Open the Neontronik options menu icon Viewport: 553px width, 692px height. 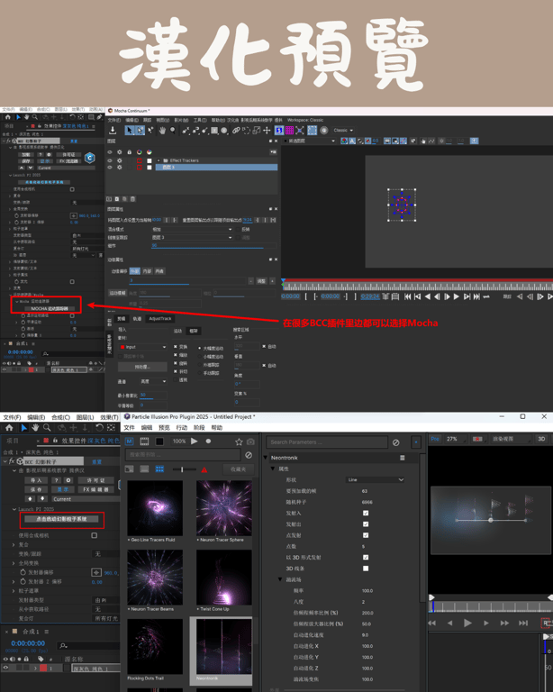click(403, 458)
